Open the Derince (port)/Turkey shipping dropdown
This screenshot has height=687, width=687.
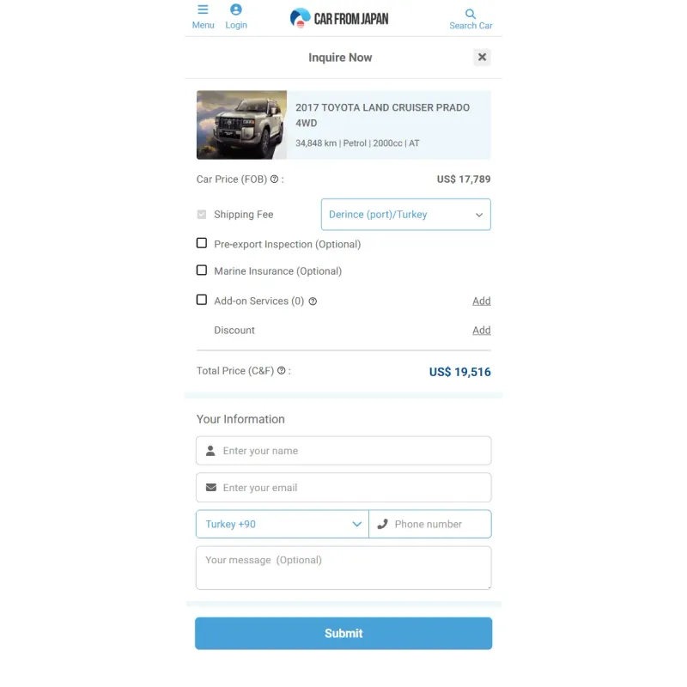[x=405, y=215]
